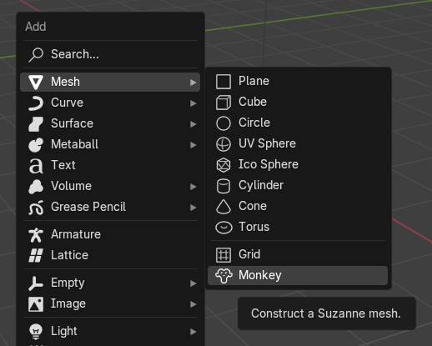This screenshot has height=346, width=432.
Task: Expand the Curve submenu arrow
Action: pos(193,103)
